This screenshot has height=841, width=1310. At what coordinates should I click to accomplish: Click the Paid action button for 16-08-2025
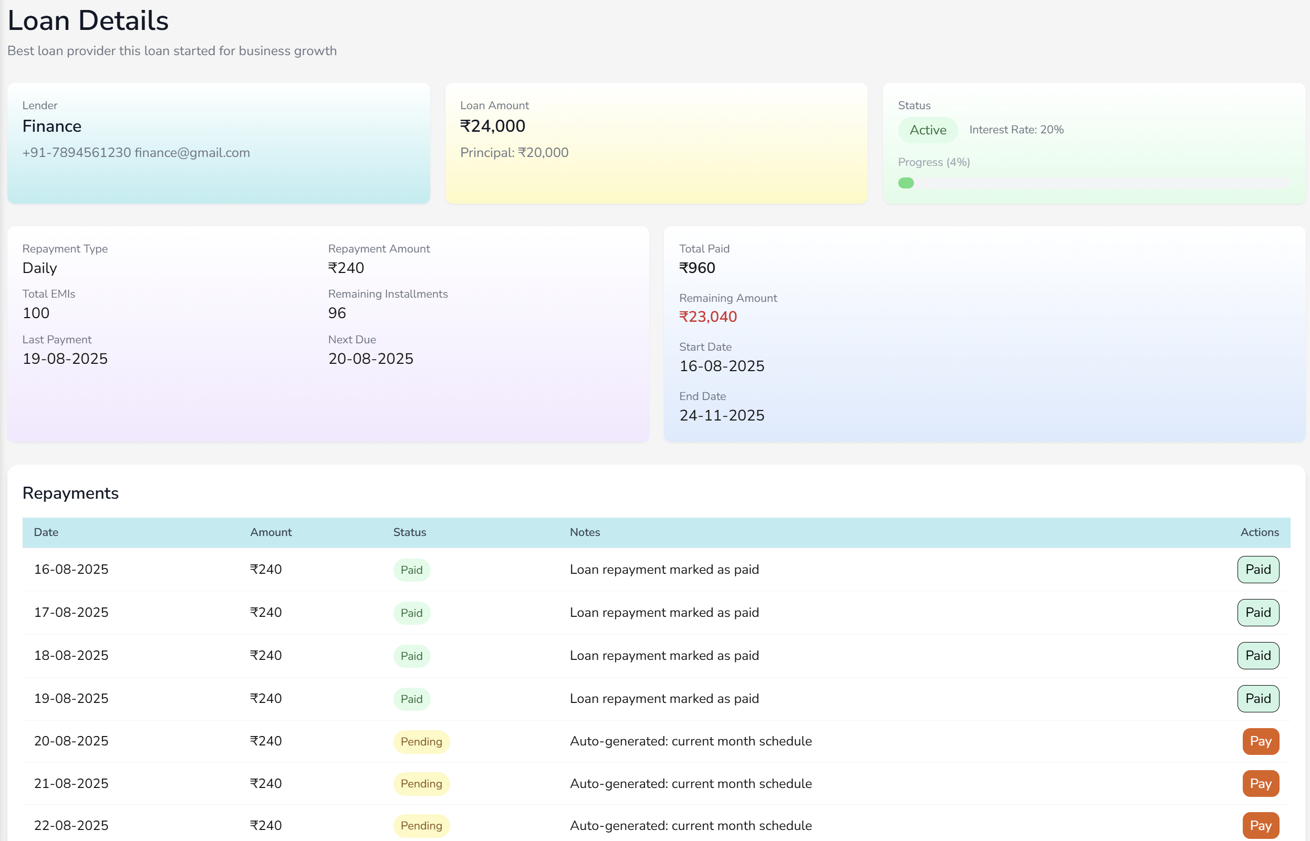[1257, 570]
